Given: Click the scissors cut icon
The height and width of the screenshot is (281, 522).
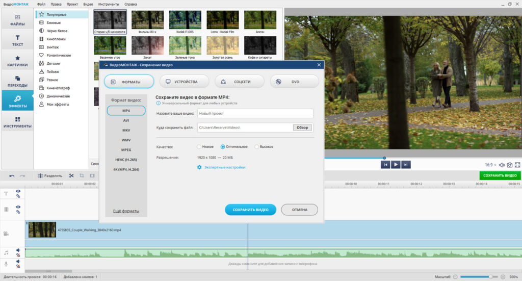Looking at the screenshot, I should tap(71, 175).
